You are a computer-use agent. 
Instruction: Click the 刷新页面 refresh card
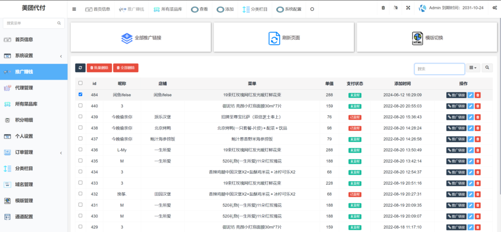284,38
